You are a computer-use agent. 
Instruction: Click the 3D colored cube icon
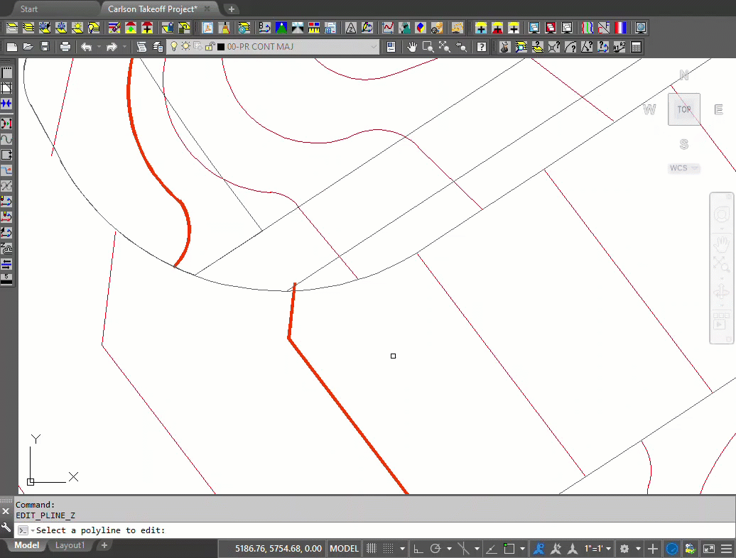pyautogui.click(x=421, y=28)
